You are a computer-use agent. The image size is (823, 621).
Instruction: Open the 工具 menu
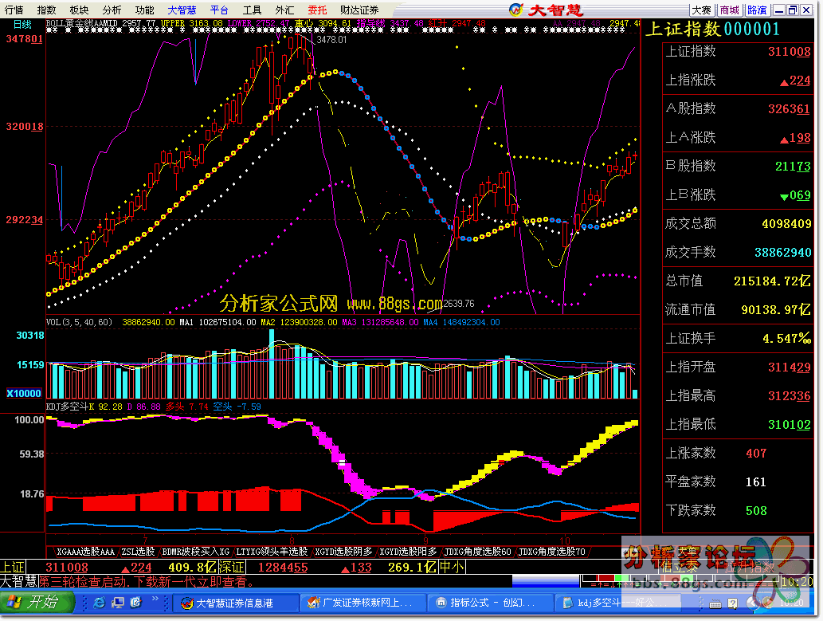click(x=252, y=10)
